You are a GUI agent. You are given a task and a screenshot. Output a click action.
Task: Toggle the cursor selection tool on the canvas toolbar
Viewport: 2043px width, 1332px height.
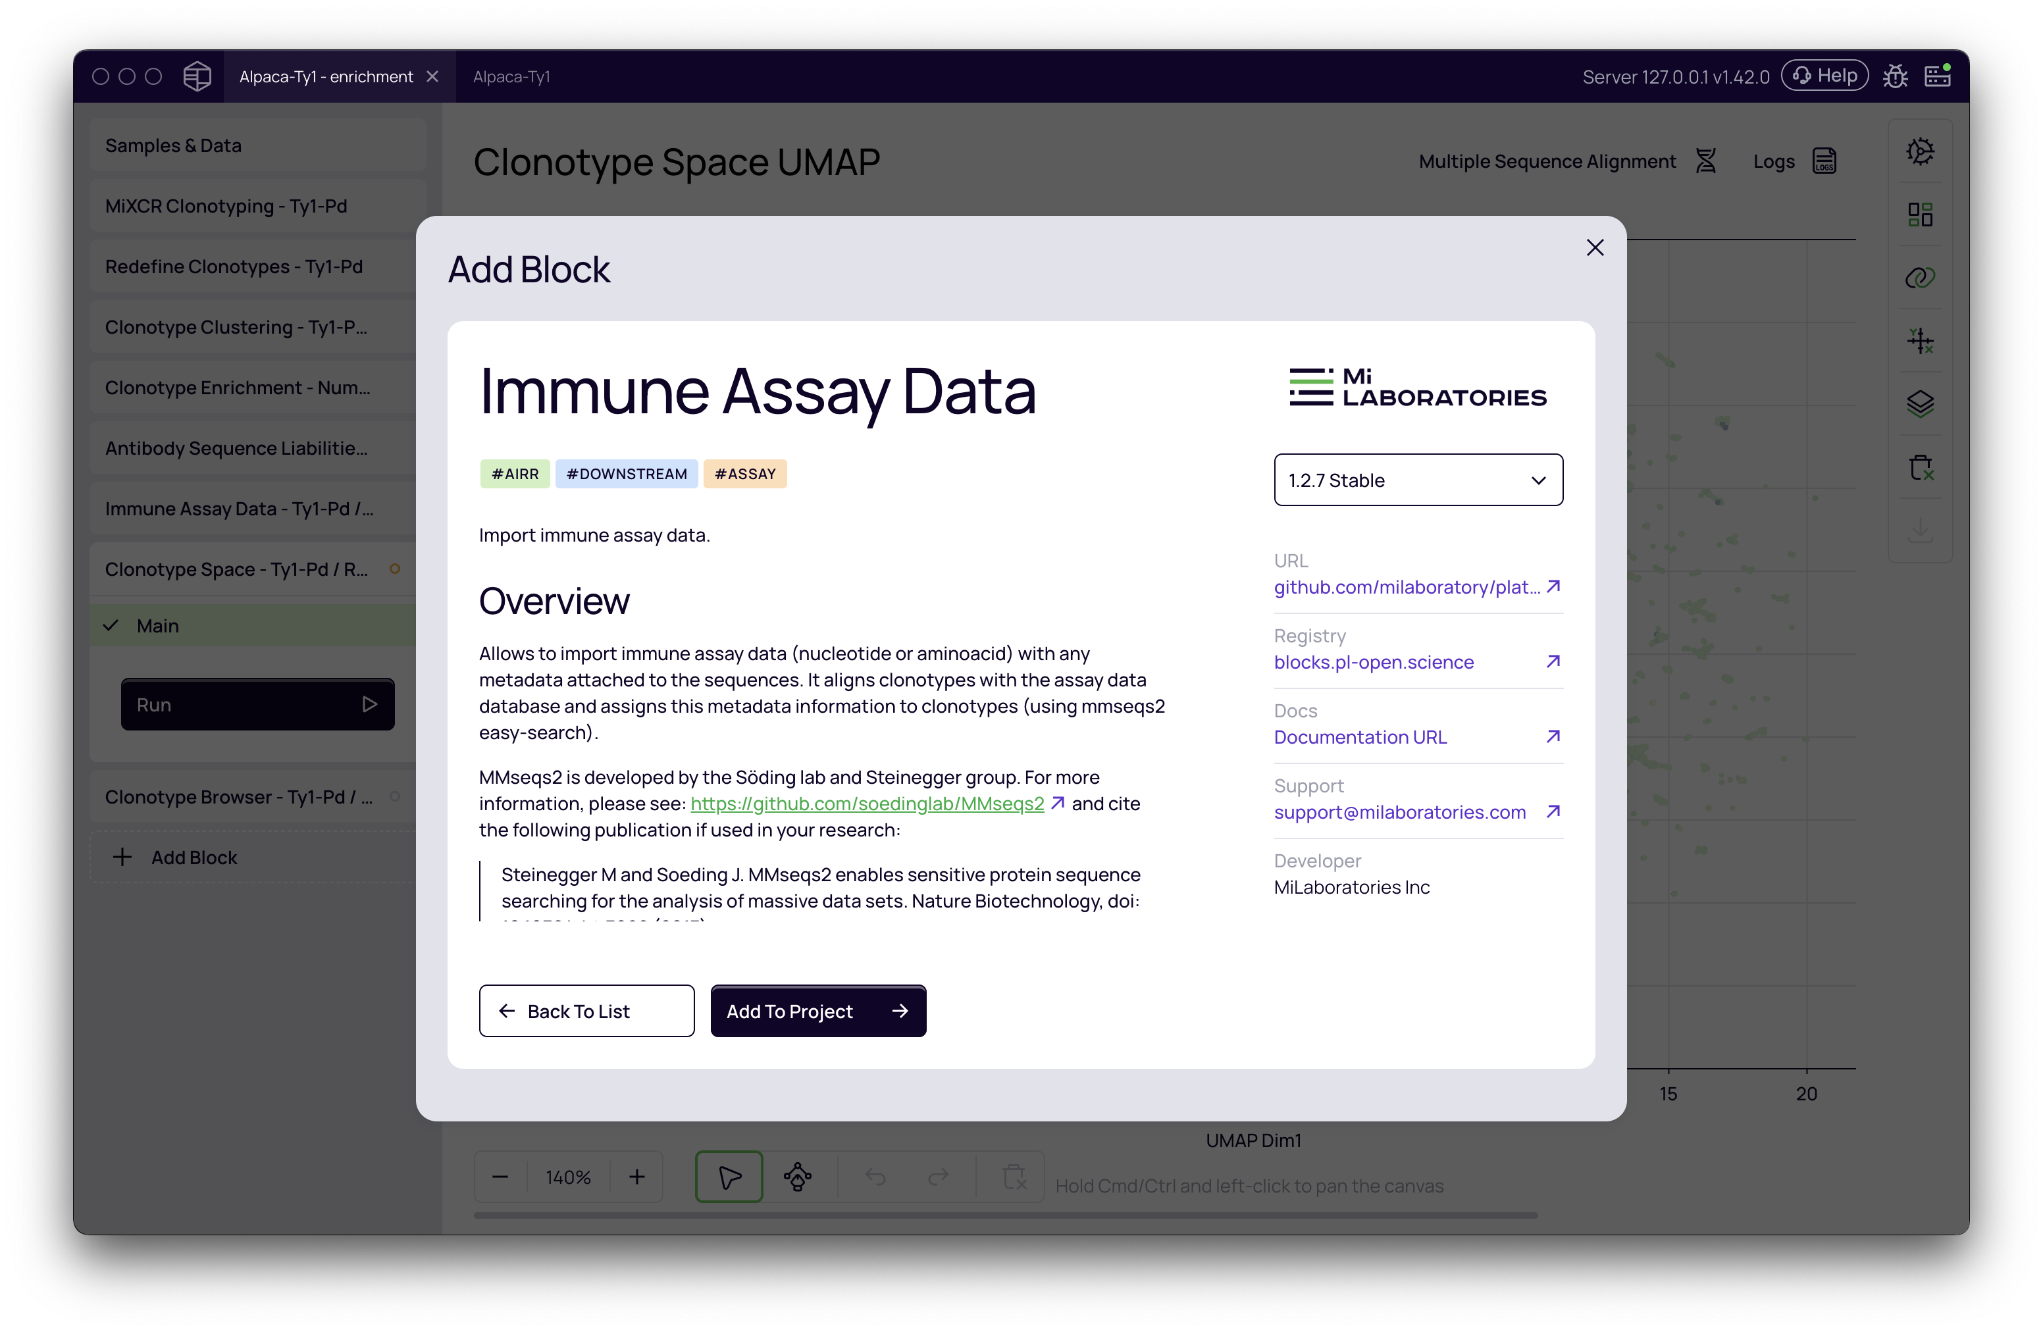728,1176
